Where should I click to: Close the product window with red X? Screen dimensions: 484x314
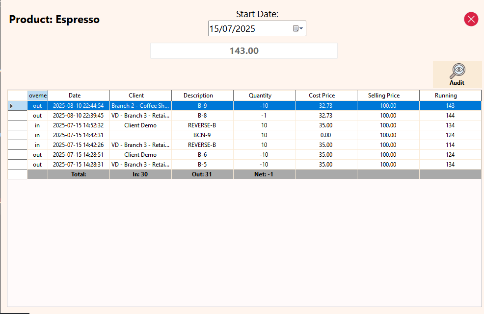(x=471, y=19)
